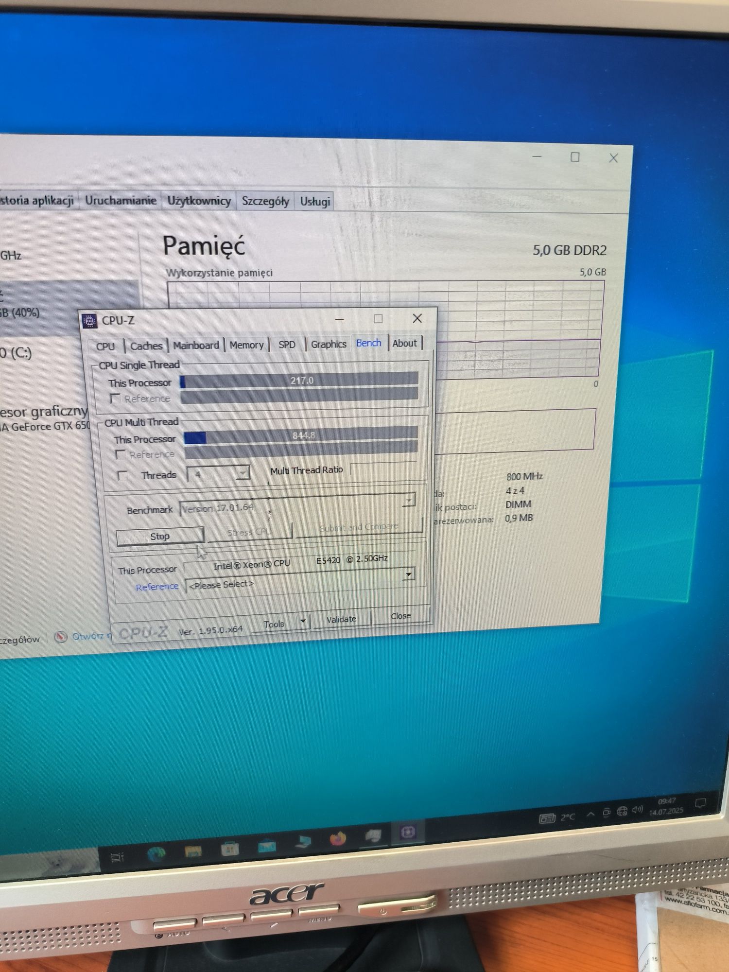Open Użytkownicy tab in Task Manager
This screenshot has width=729, height=972.
click(x=199, y=201)
